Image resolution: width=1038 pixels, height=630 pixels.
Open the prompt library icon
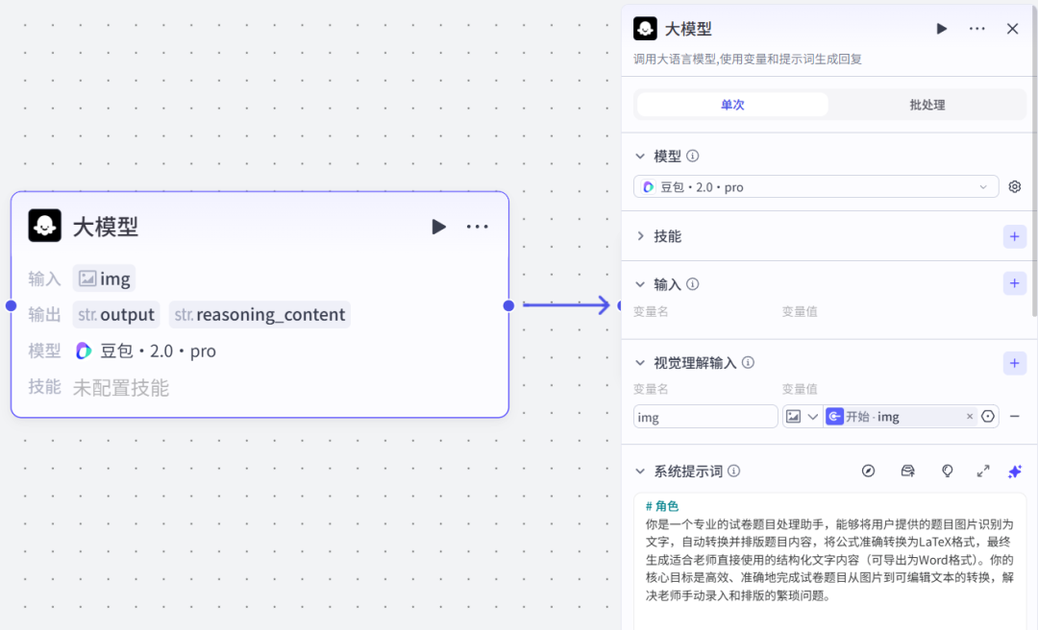click(x=907, y=471)
